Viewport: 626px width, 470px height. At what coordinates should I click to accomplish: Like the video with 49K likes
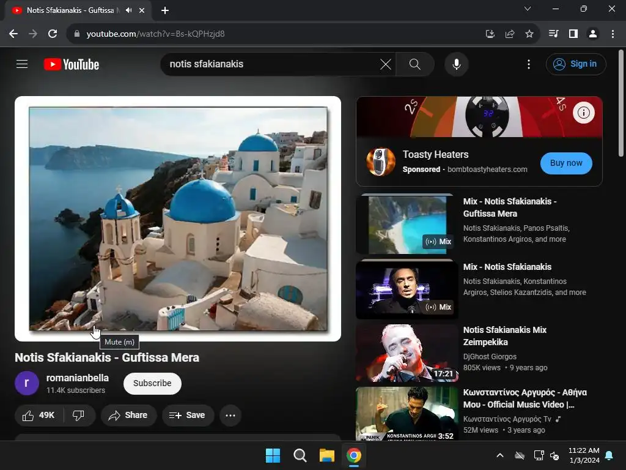pyautogui.click(x=39, y=416)
